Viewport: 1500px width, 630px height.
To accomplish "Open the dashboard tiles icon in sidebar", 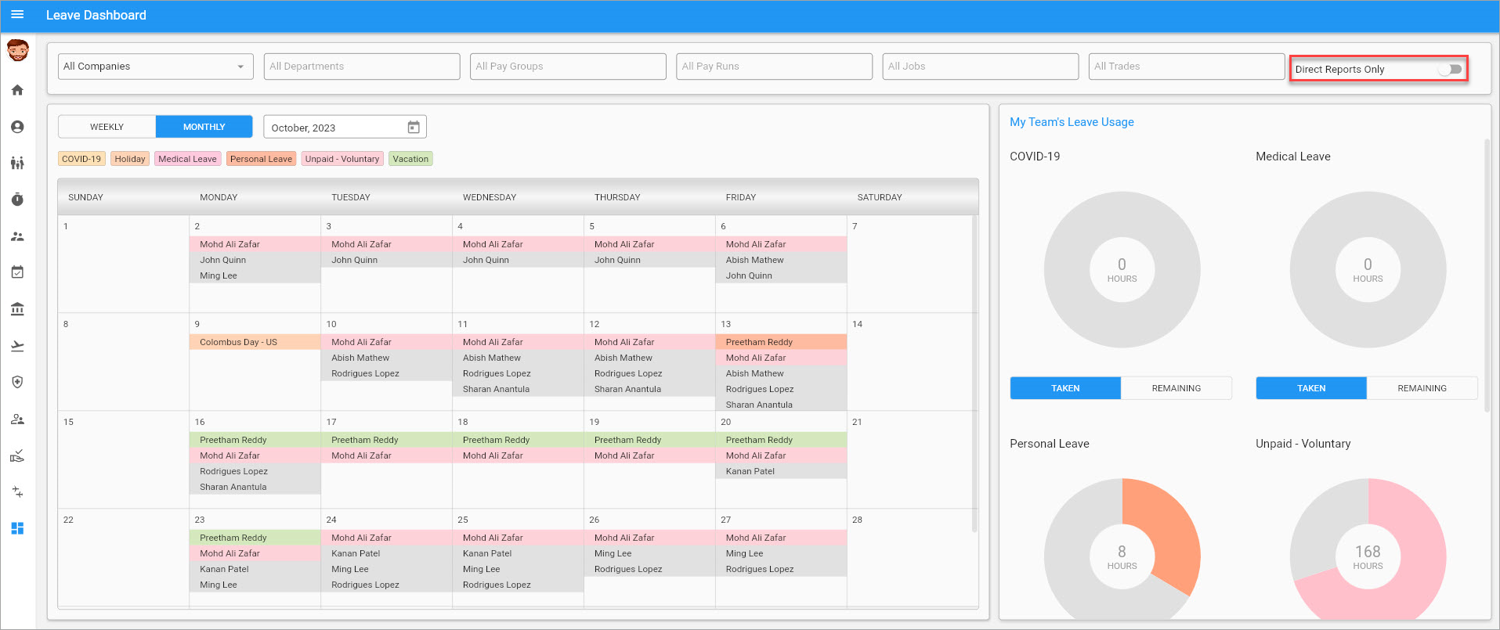I will tap(17, 528).
